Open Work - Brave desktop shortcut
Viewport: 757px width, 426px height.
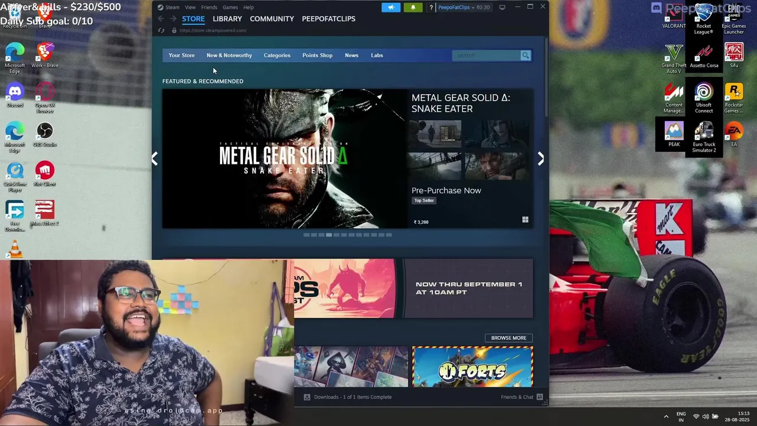coord(44,56)
